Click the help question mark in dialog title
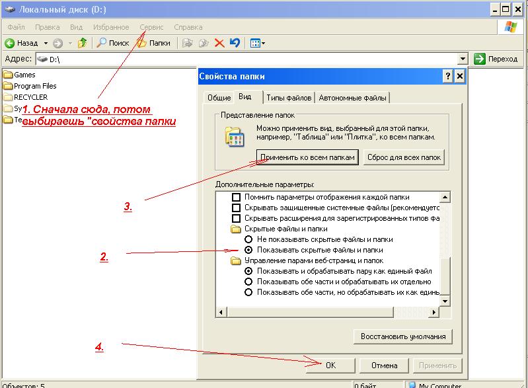The image size is (528, 388). (447, 76)
